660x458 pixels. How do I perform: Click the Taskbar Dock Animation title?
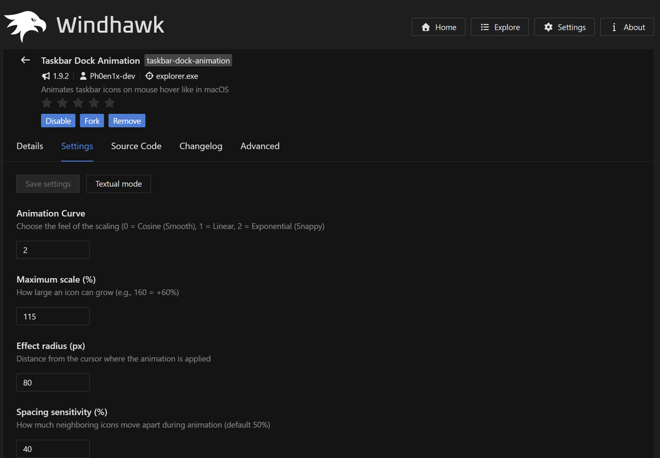(x=90, y=61)
